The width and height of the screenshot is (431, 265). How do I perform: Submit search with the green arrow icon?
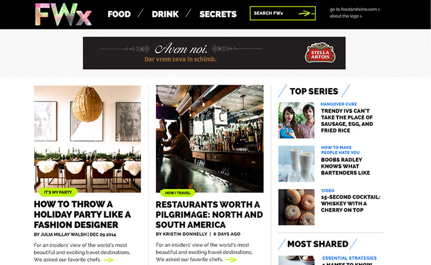(x=306, y=13)
